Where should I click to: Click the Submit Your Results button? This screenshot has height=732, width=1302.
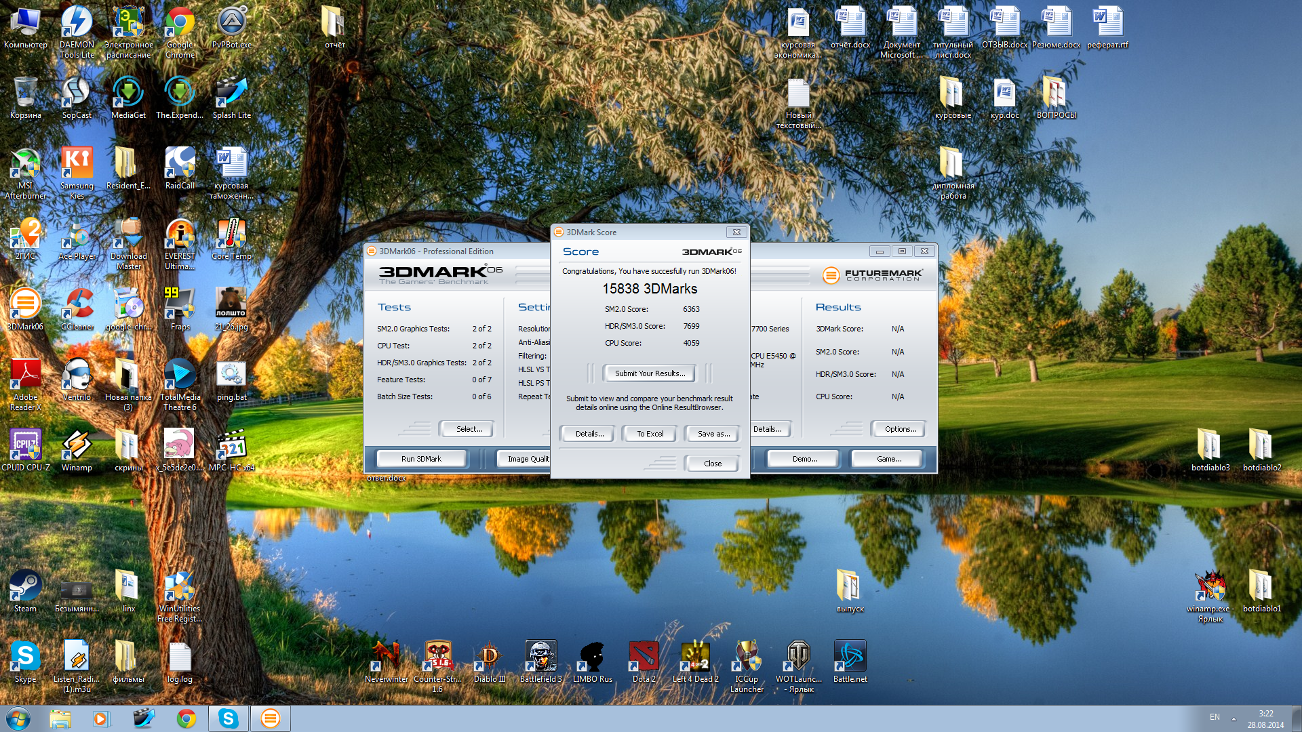click(650, 373)
